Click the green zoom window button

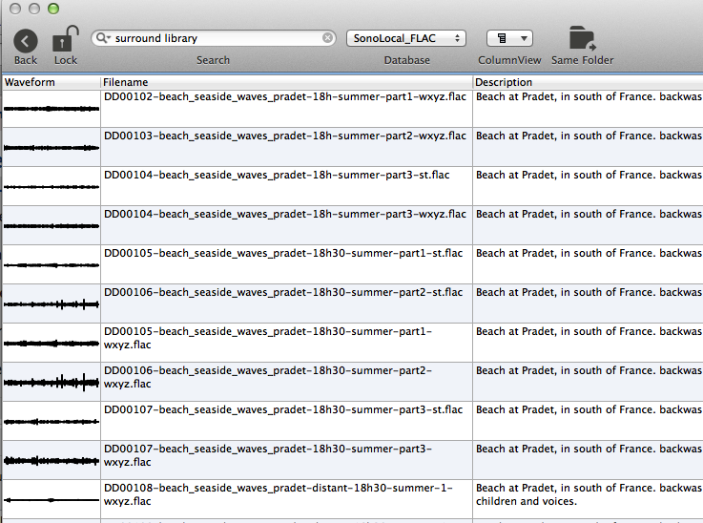coord(53,9)
